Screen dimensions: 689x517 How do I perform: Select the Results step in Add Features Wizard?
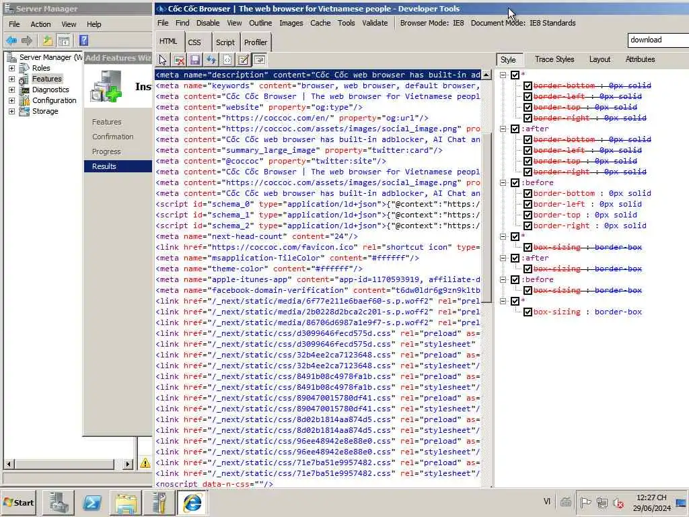click(x=118, y=166)
